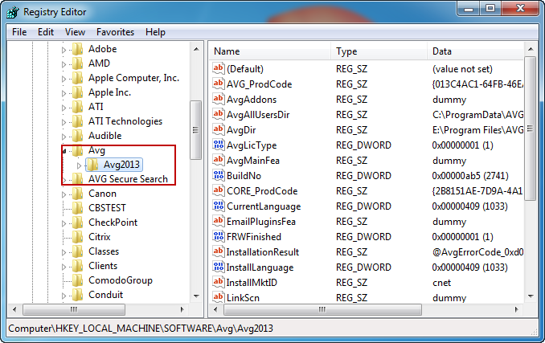This screenshot has width=545, height=343.
Task: Open the Edit menu
Action: pos(46,32)
